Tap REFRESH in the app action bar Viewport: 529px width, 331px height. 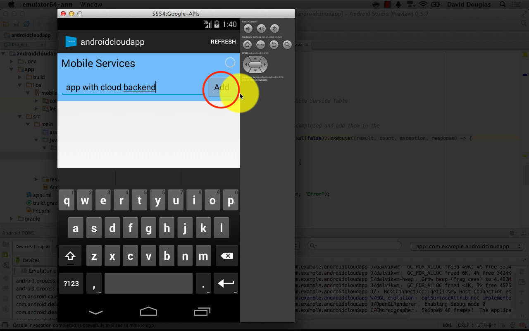pyautogui.click(x=223, y=42)
